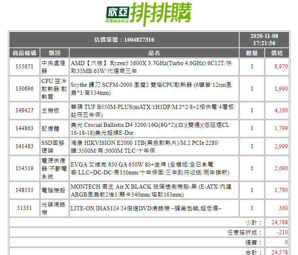The width and height of the screenshot is (298, 255).
Task: Click the quantity cell in the 51331 row
Action: point(252,208)
